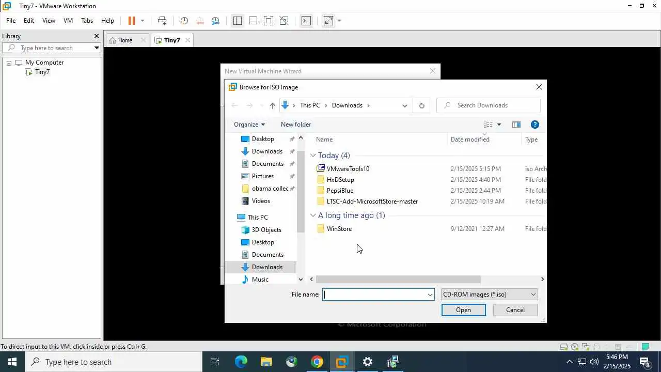
Task: Take a snapshot with clock icon
Action: 184,21
